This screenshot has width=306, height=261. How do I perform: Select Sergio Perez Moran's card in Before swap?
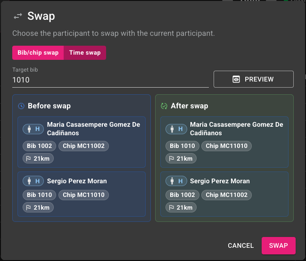[x=82, y=194]
